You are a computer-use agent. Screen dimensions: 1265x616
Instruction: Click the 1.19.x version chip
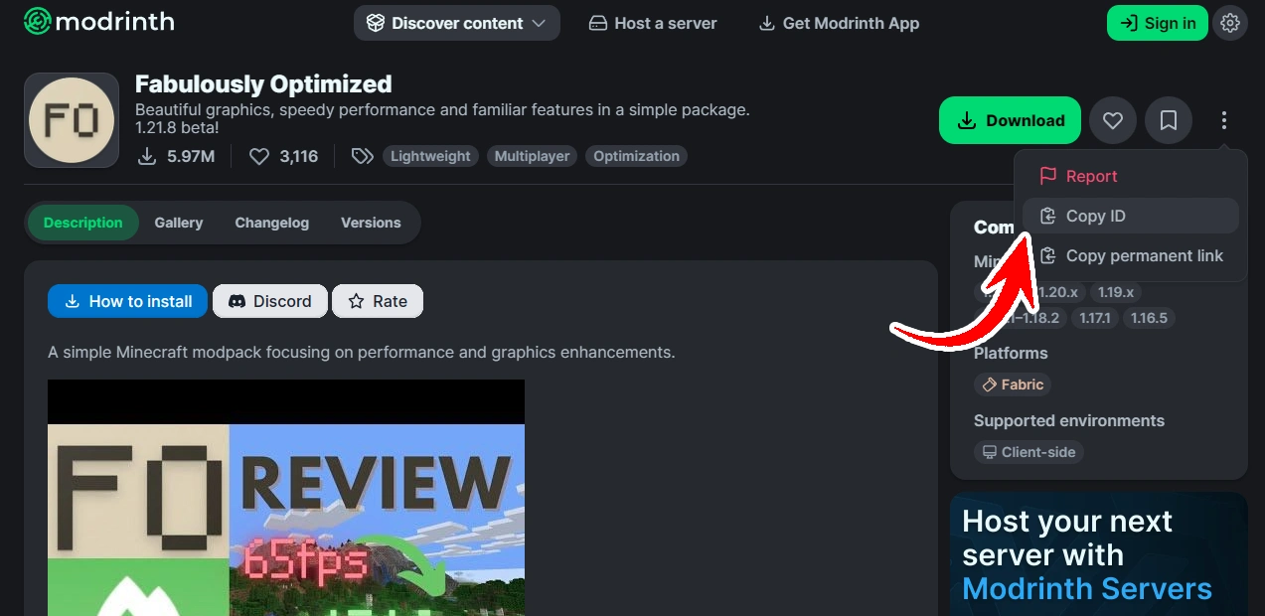(x=1115, y=292)
